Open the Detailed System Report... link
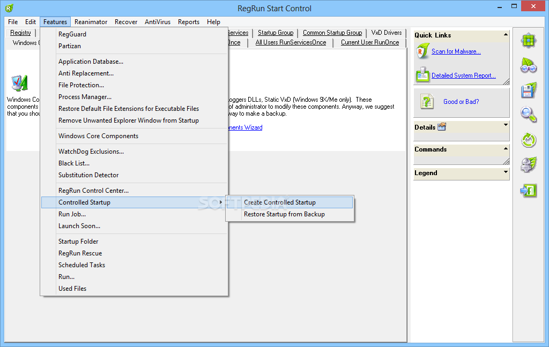Screen dimensions: 549x347 pyautogui.click(x=464, y=76)
